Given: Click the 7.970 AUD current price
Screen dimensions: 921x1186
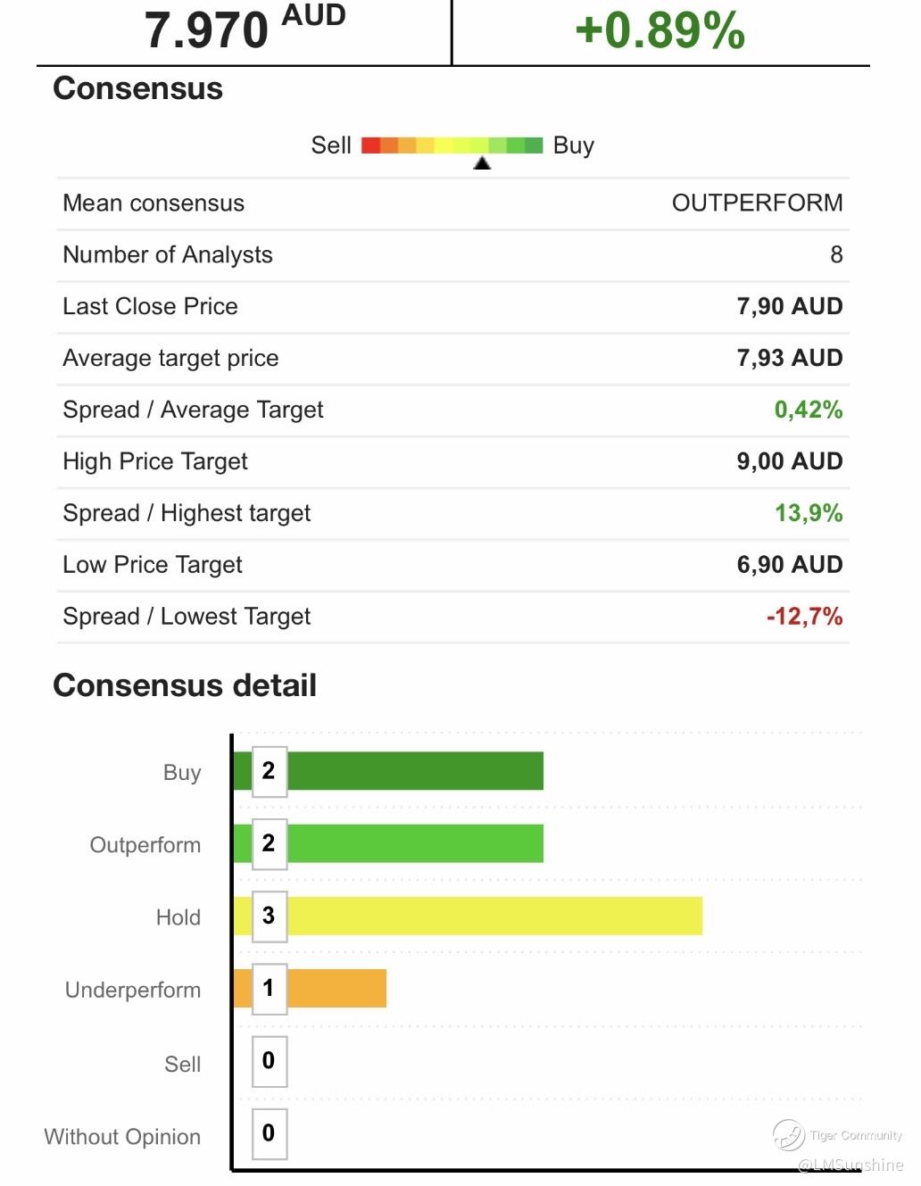Looking at the screenshot, I should coord(245,28).
